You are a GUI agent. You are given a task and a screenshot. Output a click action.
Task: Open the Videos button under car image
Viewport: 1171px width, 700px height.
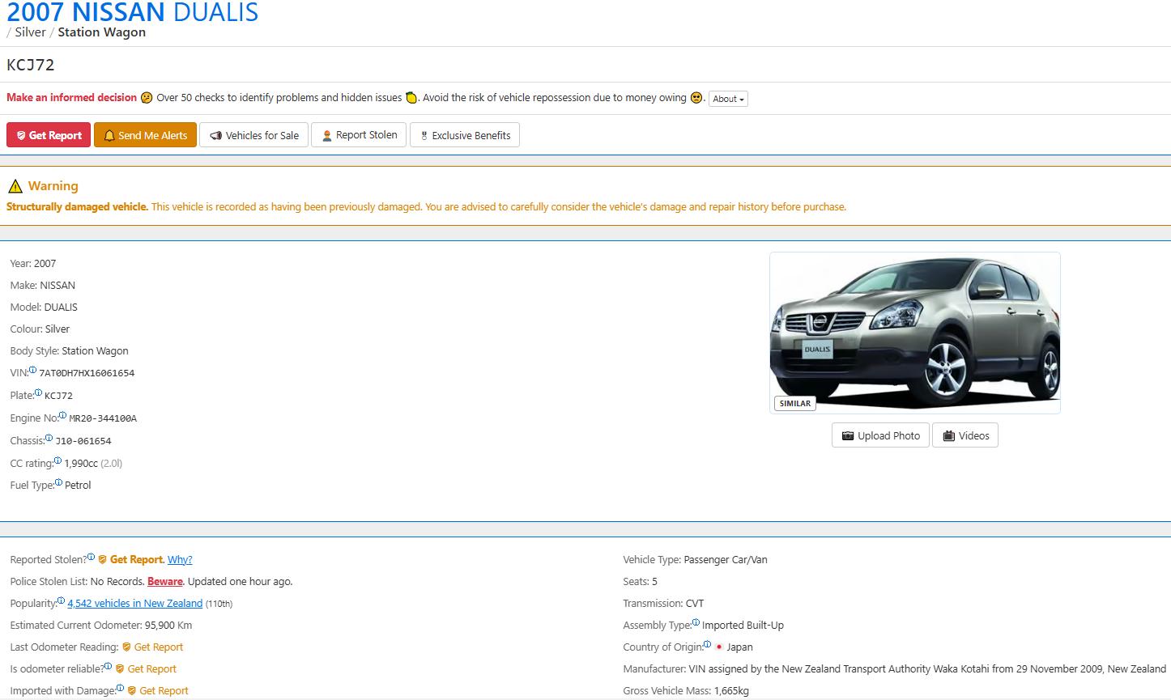(965, 435)
